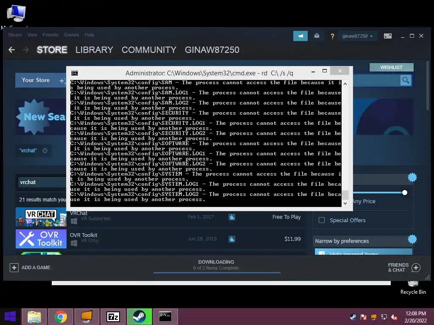Screen dimensions: 434x325
Task: Click the network tray icon
Action: tap(384, 317)
